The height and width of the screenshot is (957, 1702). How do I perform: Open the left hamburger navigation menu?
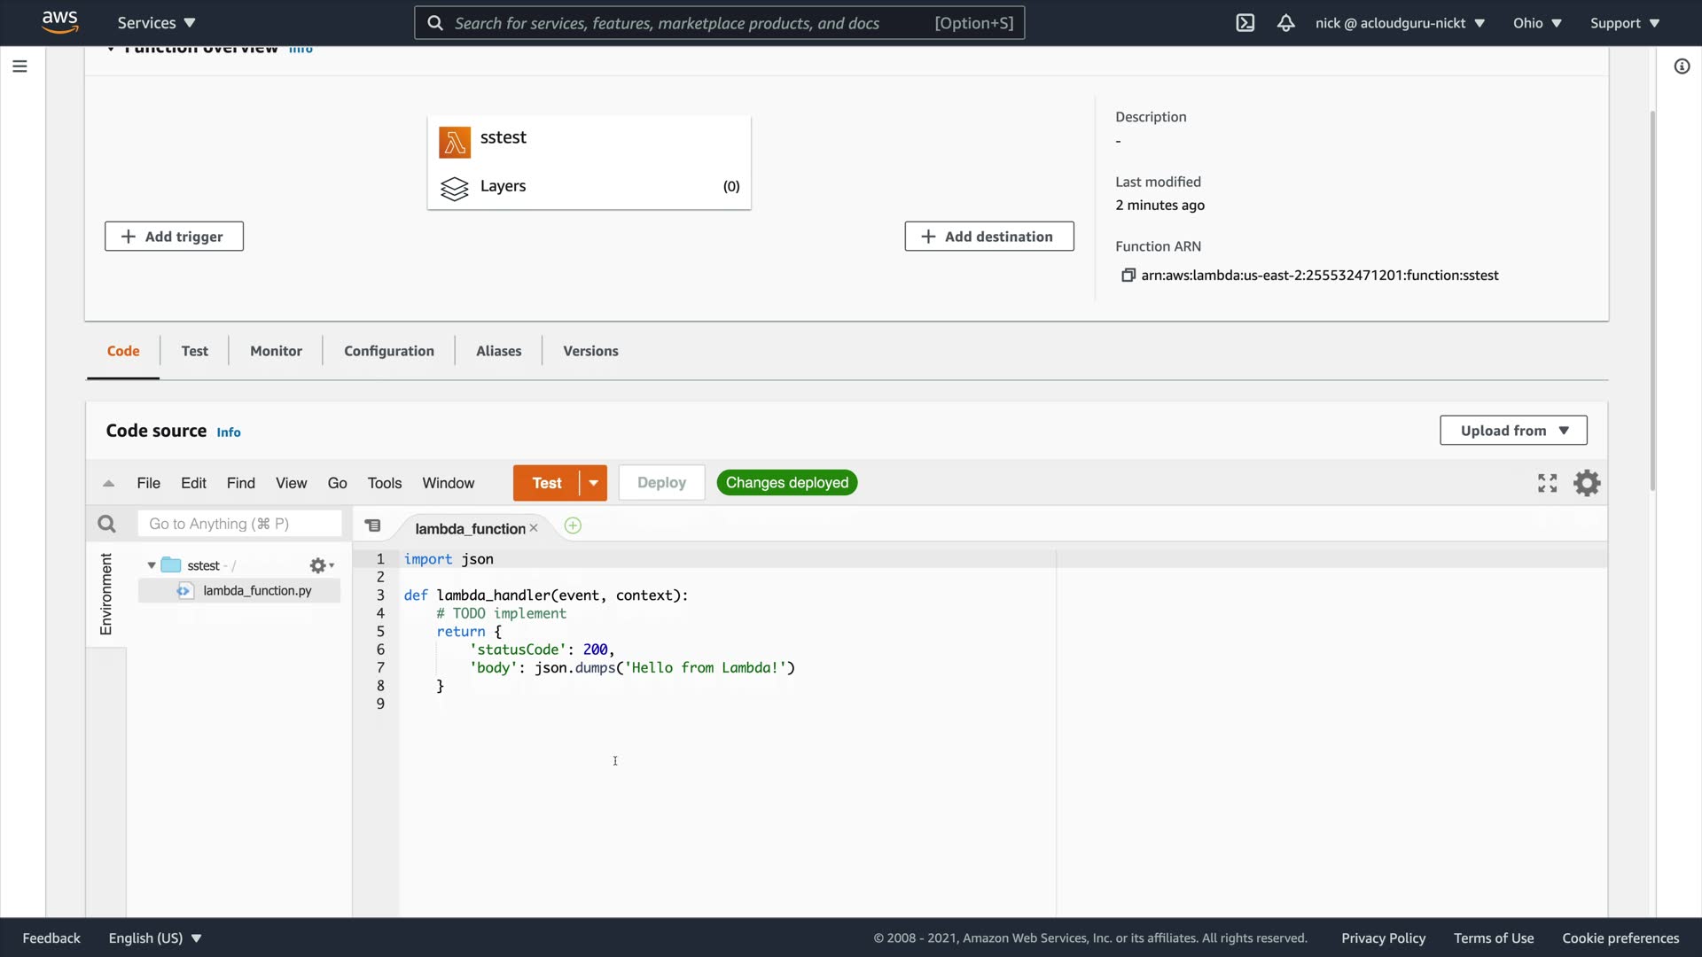pos(20,66)
